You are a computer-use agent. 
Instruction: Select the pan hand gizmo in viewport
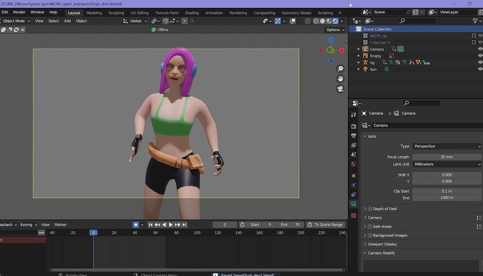pos(341,79)
